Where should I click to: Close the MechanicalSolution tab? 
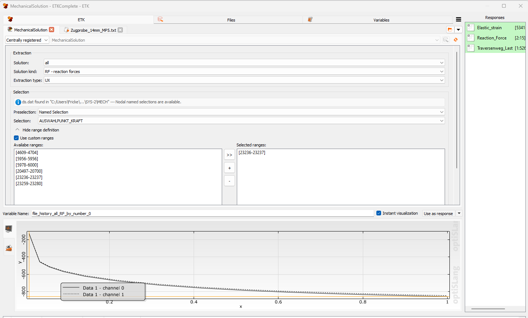(52, 30)
